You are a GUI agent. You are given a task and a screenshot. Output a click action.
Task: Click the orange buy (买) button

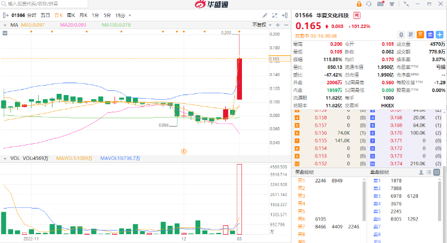click(420, 34)
